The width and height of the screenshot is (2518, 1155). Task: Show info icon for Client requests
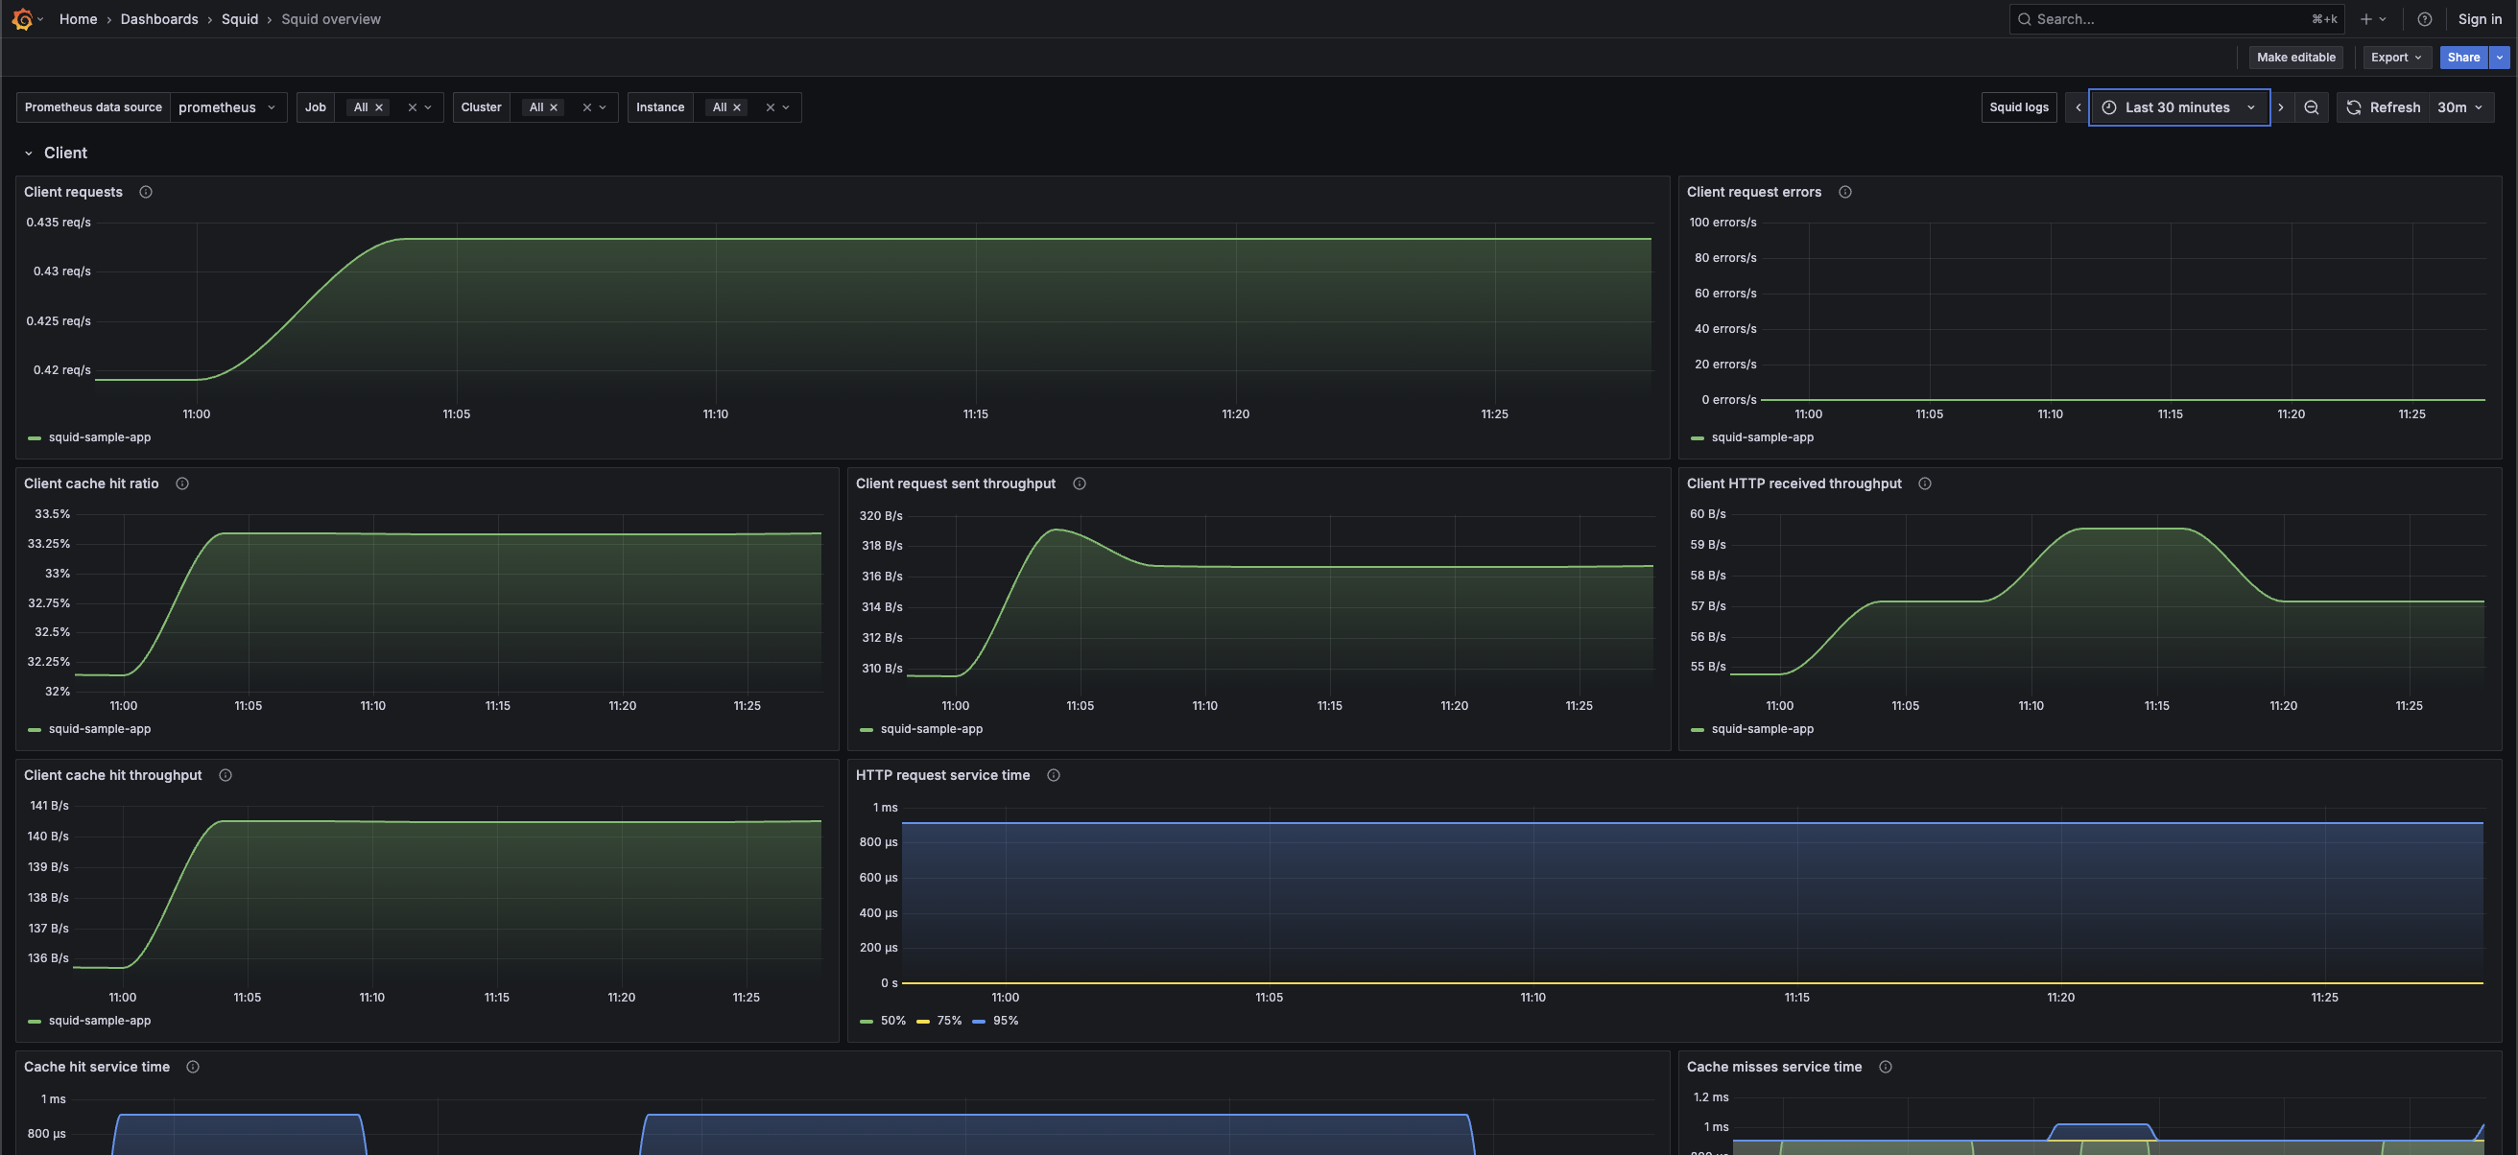146,192
